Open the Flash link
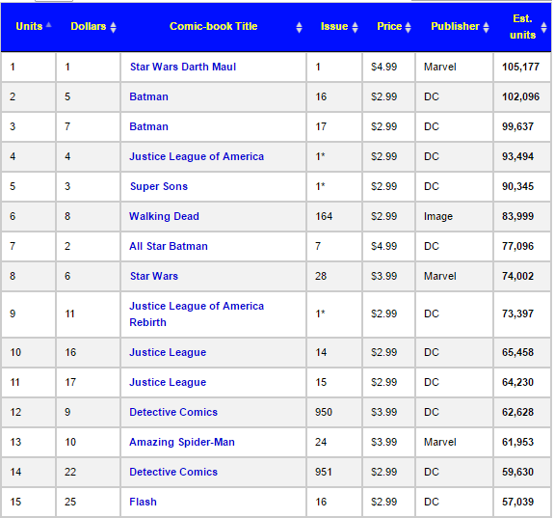This screenshot has width=554, height=518. pyautogui.click(x=143, y=502)
